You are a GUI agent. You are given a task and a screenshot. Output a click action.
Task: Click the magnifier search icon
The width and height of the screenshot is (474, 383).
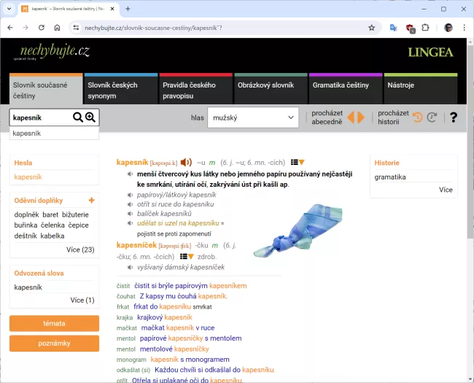click(x=78, y=117)
